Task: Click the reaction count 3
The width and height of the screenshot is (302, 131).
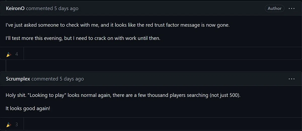Action: tap(17, 124)
